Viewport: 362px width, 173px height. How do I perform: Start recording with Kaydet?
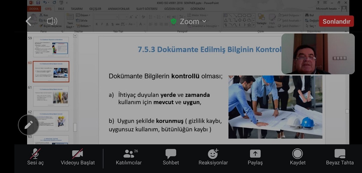click(297, 157)
